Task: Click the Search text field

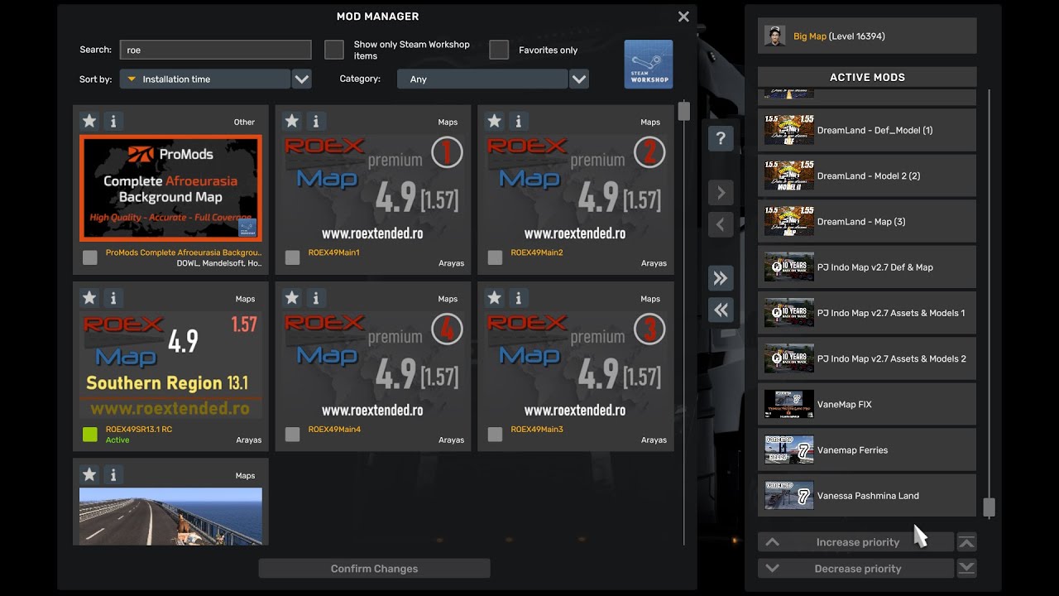Action: point(215,50)
